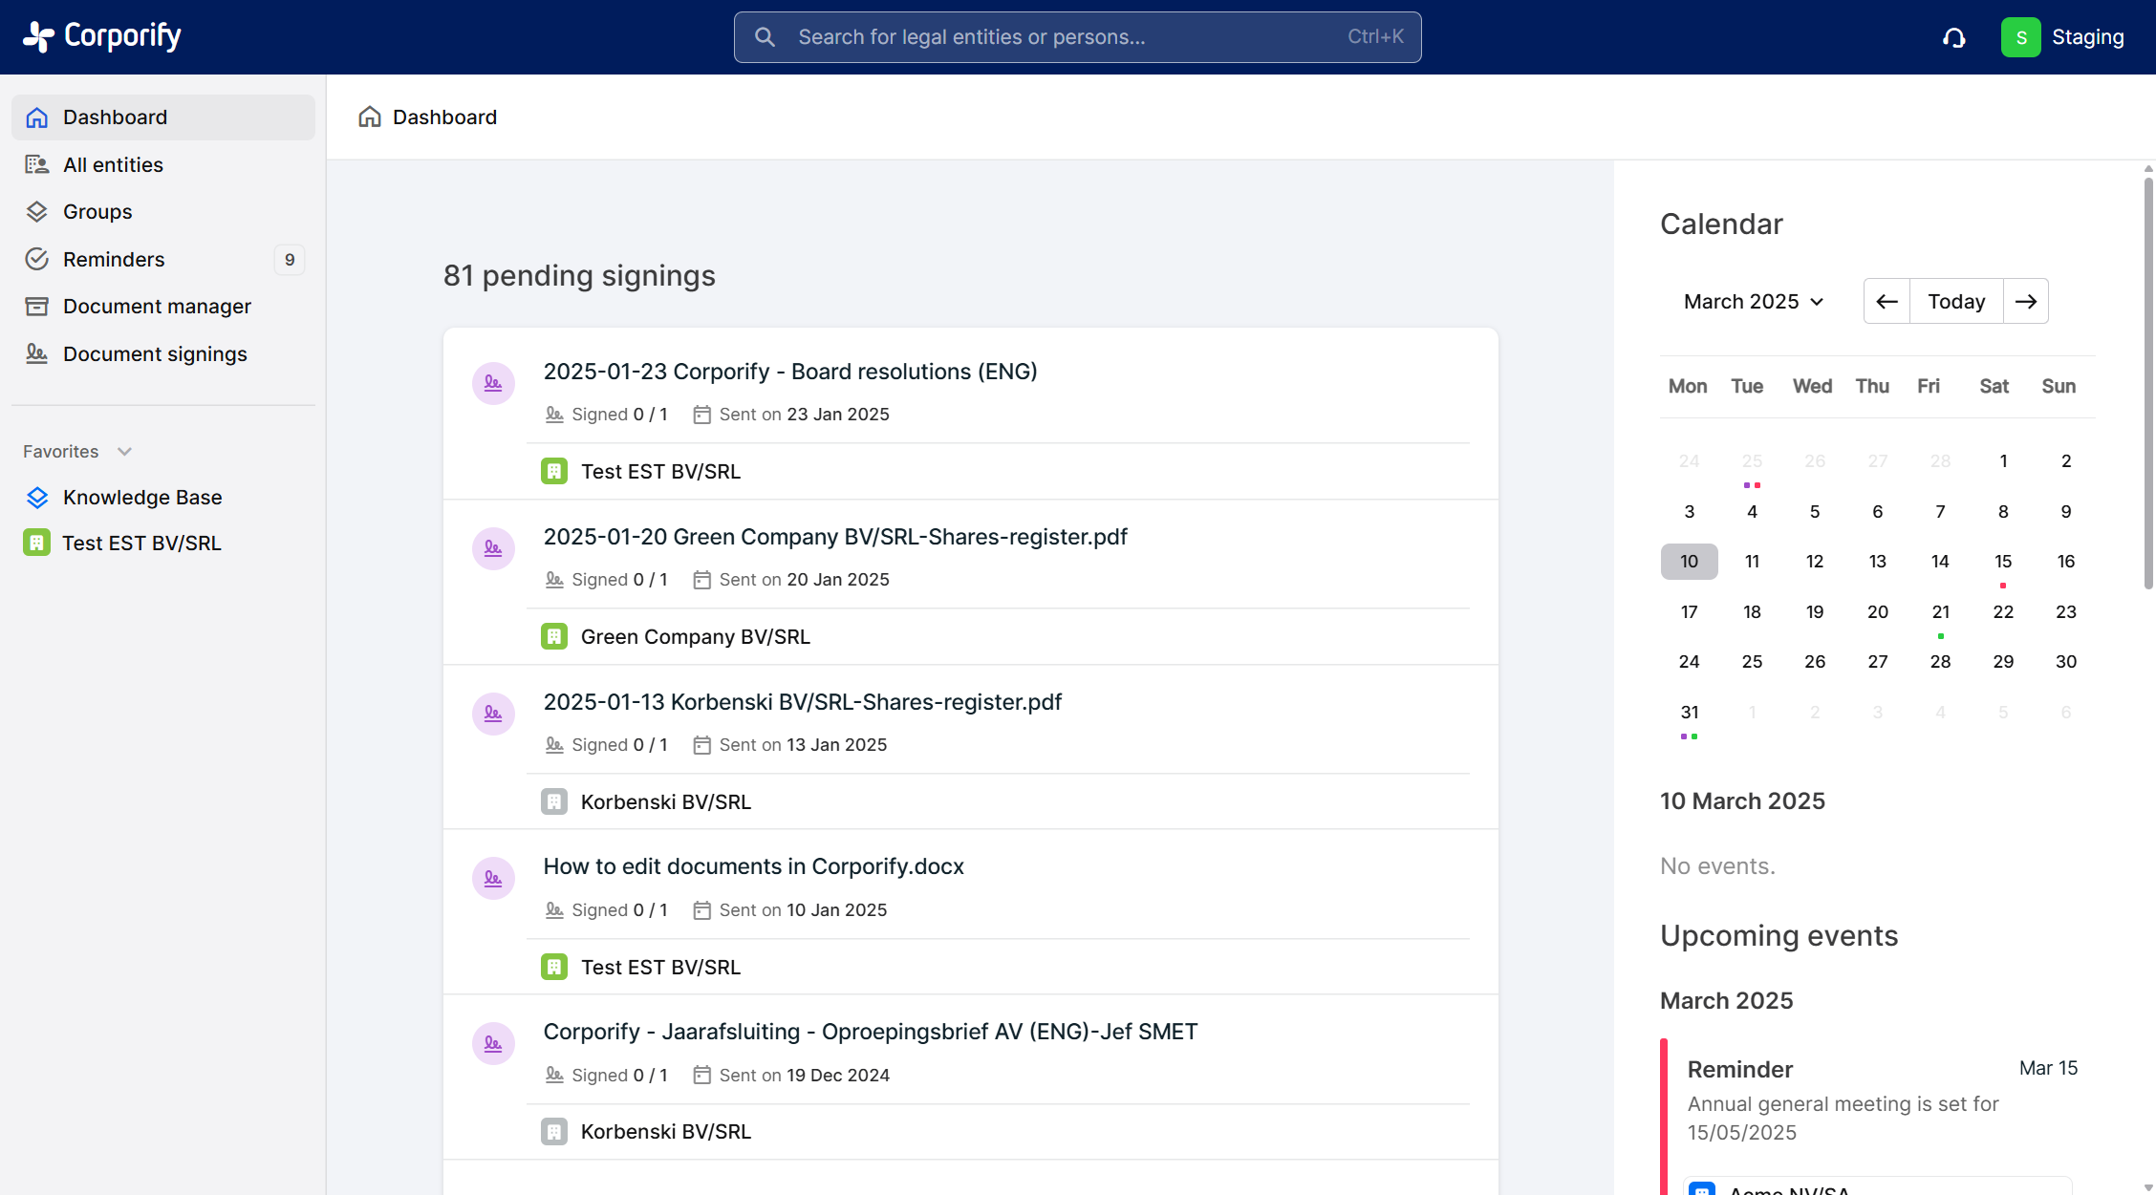This screenshot has width=2156, height=1195.
Task: Click signing icon beside Board resolutions document
Action: (493, 383)
